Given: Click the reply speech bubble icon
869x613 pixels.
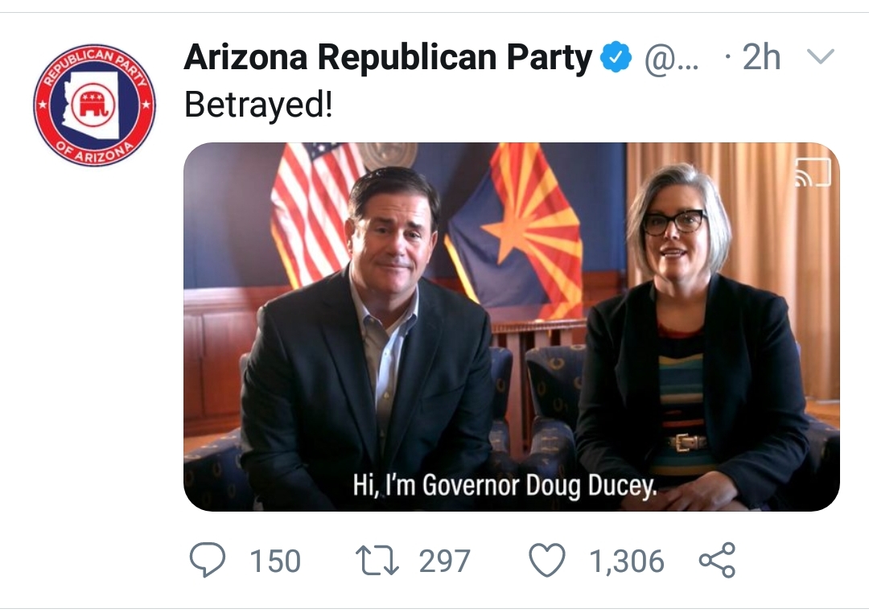Looking at the screenshot, I should click(x=208, y=560).
